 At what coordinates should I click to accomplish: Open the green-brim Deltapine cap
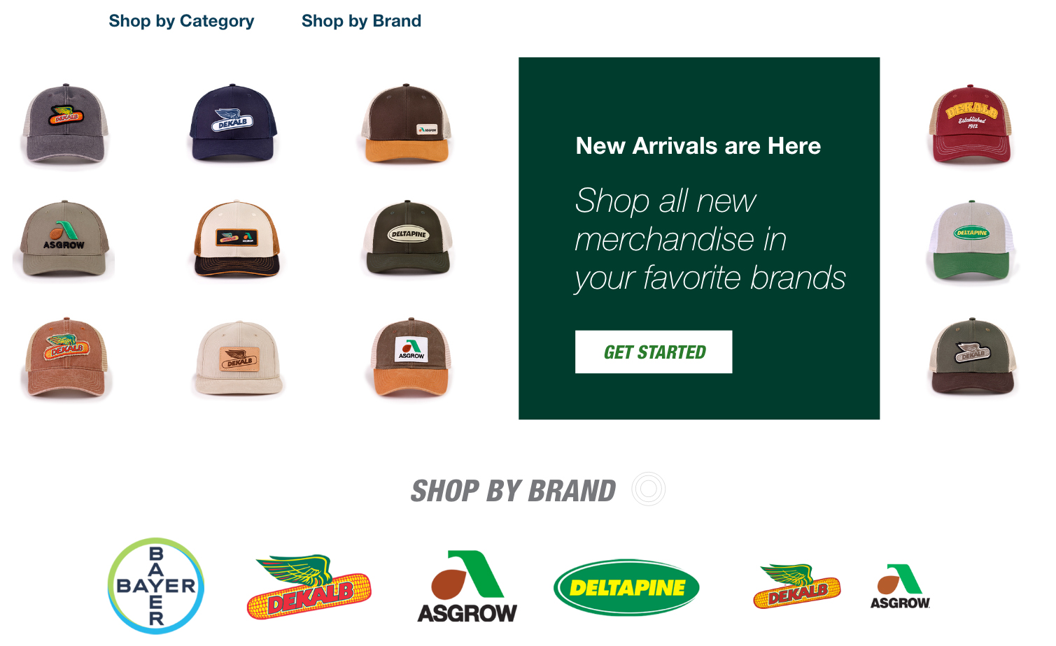click(972, 242)
